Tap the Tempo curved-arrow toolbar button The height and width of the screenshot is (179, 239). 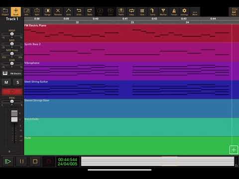tap(152, 11)
